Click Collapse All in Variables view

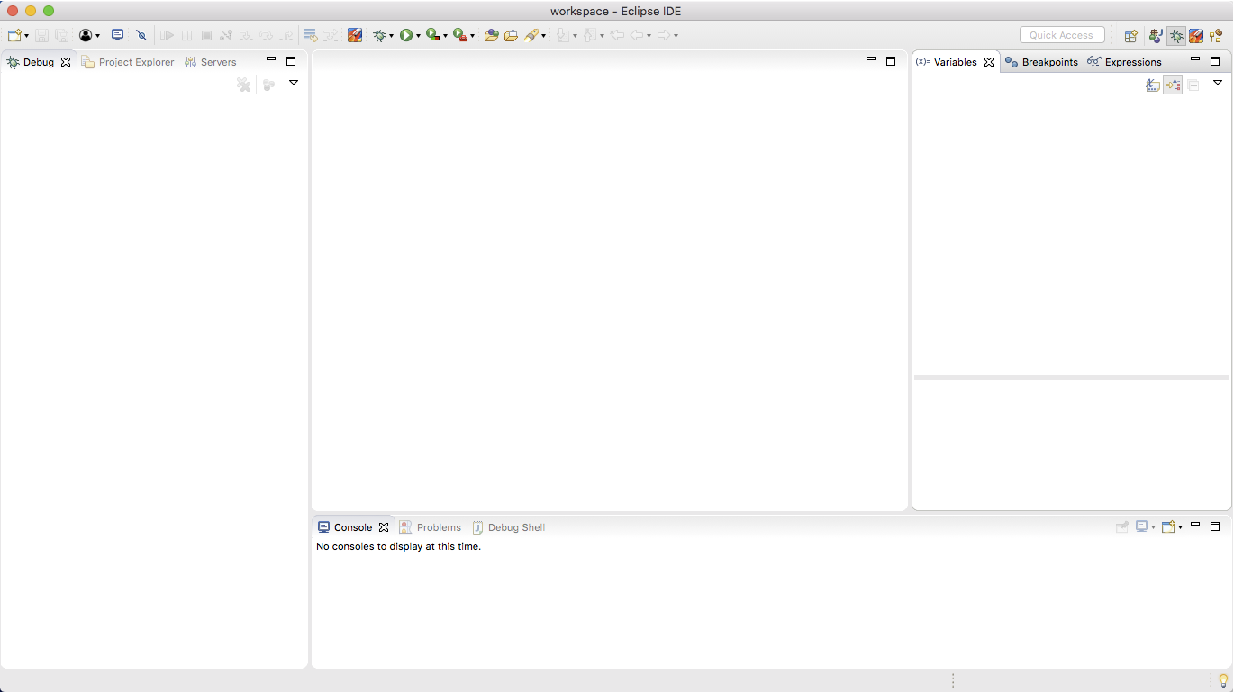coord(1193,85)
